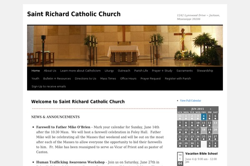This screenshot has width=250, height=166.
Task: Open the Outreach menu
Action: point(124,71)
